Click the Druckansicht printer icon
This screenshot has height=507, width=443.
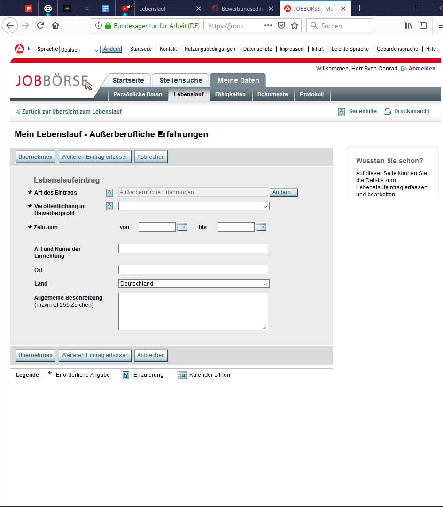[387, 111]
